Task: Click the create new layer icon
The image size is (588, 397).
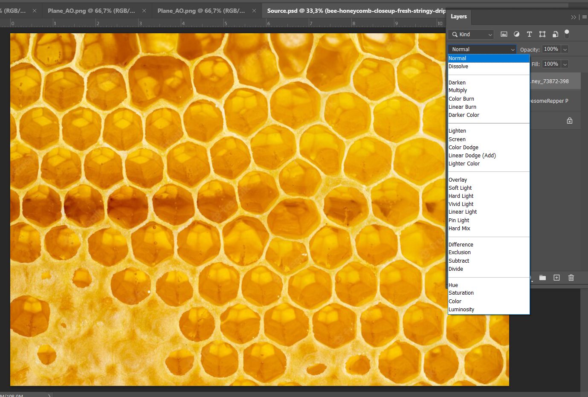Action: pyautogui.click(x=556, y=278)
